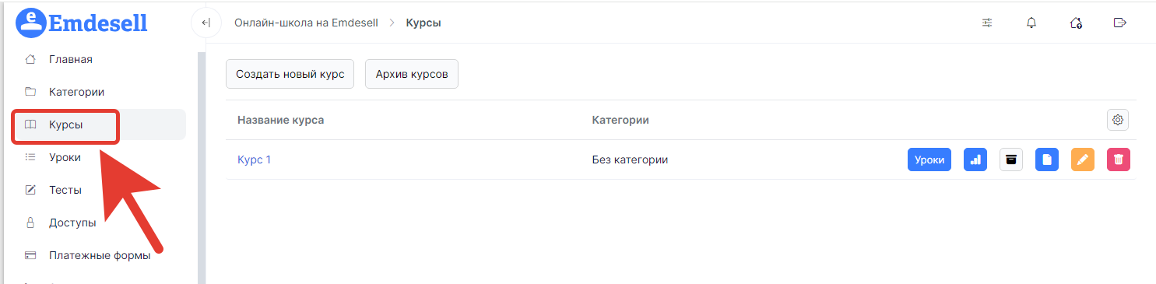Screen dimensions: 1156x284
Task: Open table settings gear icon
Action: click(x=1118, y=120)
